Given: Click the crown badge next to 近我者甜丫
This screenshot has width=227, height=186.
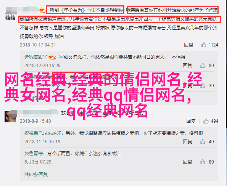Looking at the screenshot, I should (x=52, y=57).
